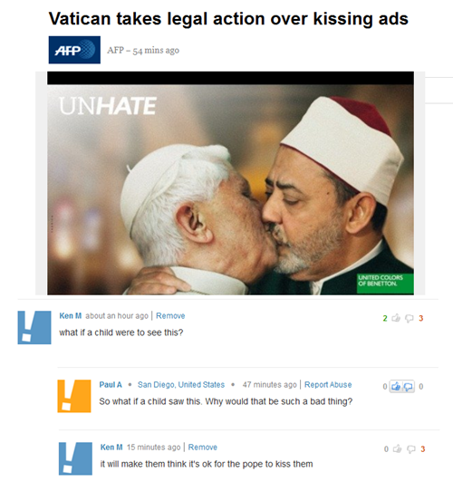
Task: Report Abuse on Paul A's comment
Action: tap(328, 384)
